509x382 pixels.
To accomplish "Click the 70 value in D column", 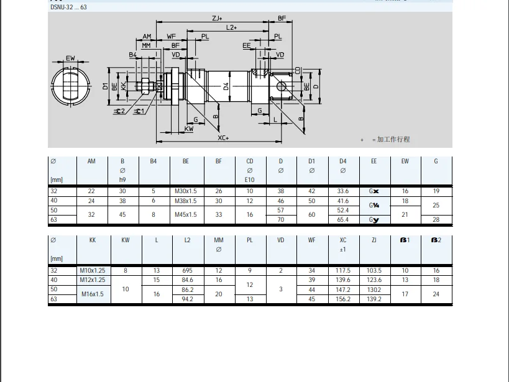I will click(281, 220).
